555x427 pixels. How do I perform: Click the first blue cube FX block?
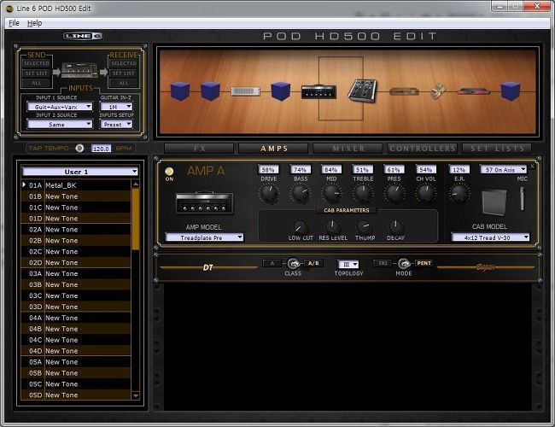180,91
